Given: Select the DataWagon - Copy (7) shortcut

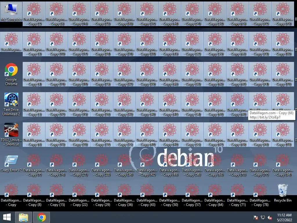Looking at the screenshot, I should click(34, 165).
